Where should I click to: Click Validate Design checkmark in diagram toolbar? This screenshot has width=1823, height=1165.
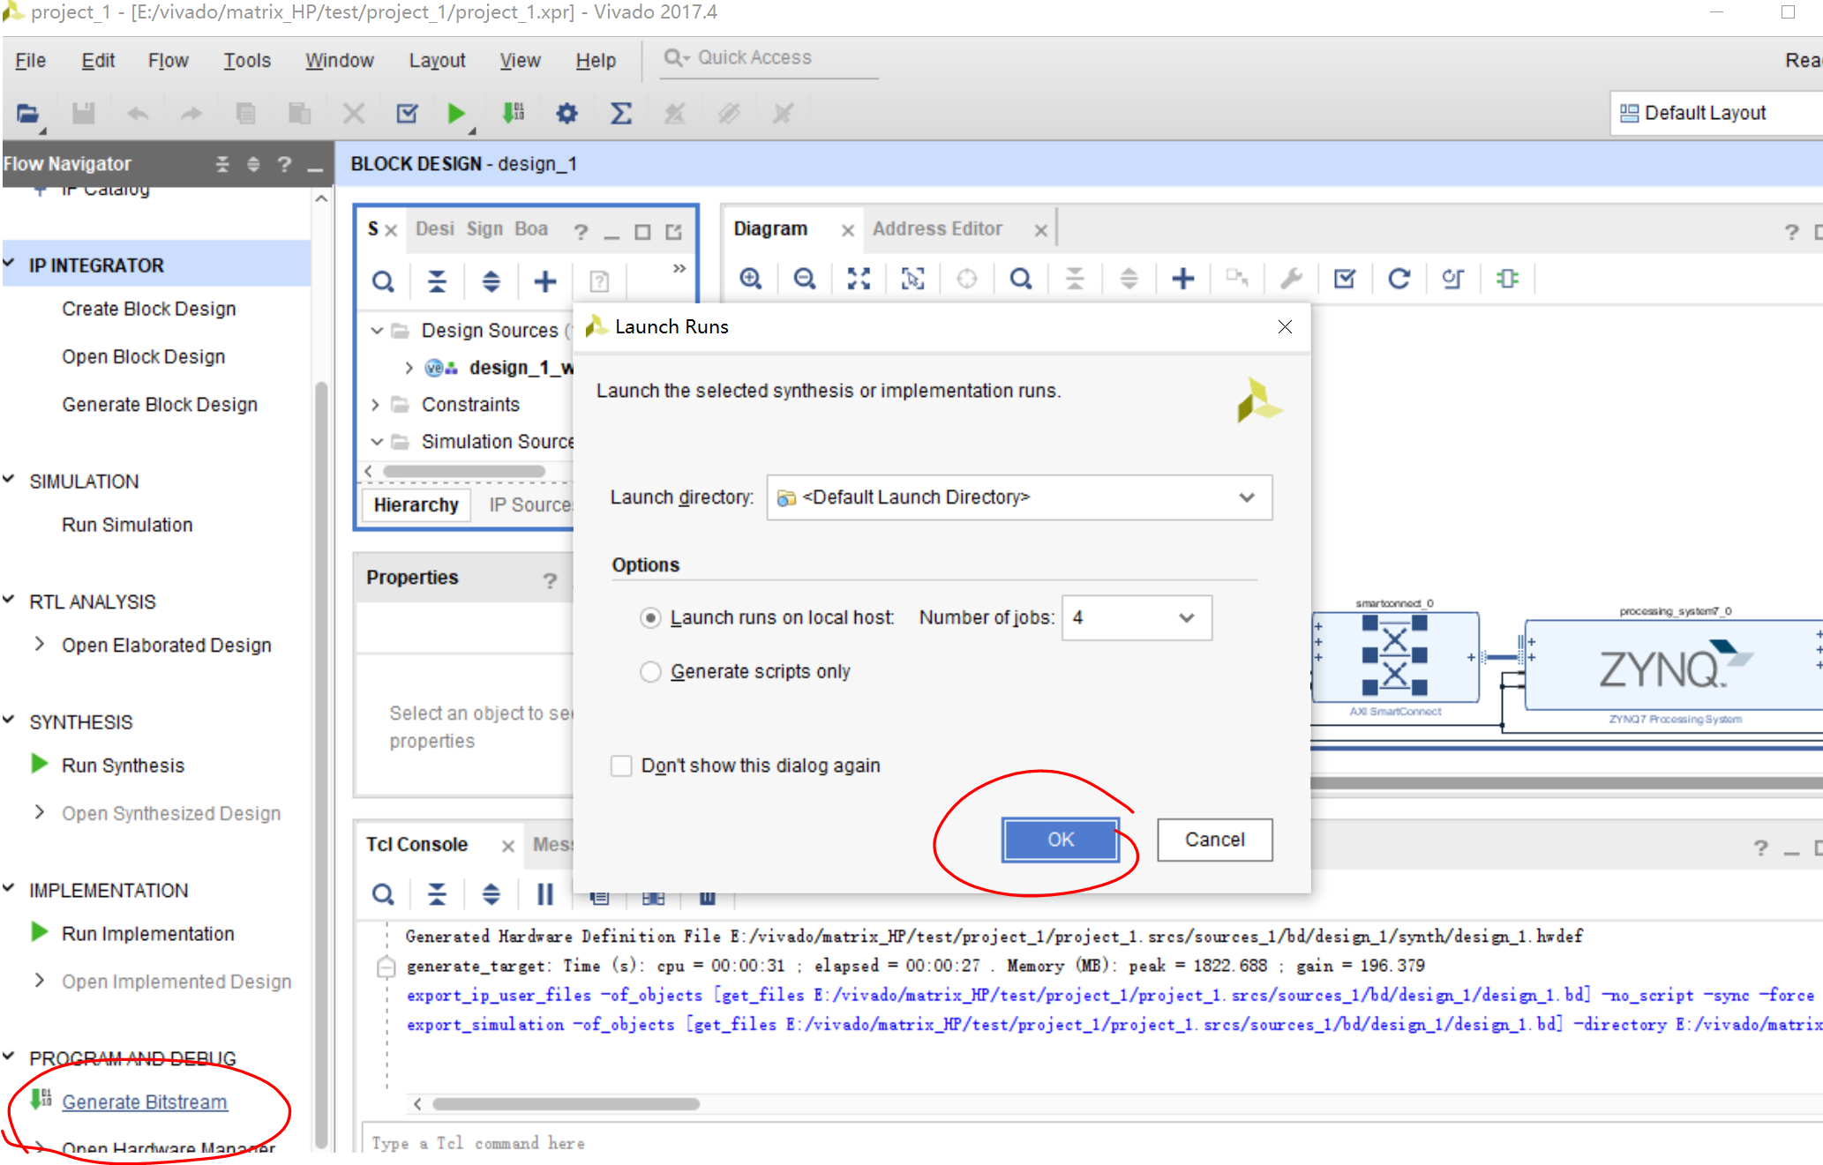tap(1345, 279)
